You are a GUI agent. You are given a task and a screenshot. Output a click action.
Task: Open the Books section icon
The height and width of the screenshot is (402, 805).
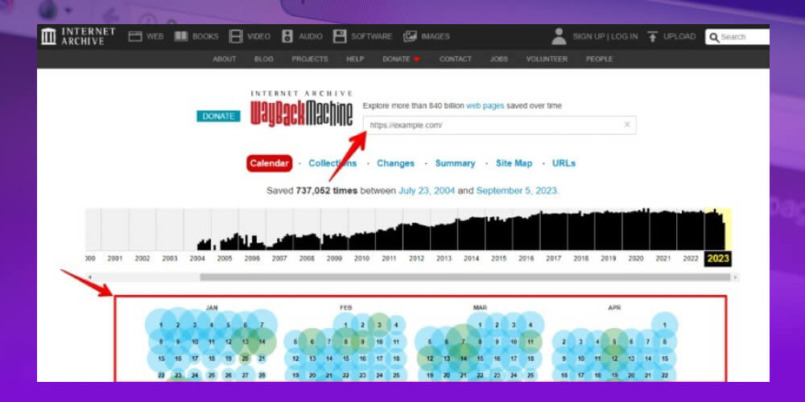tap(181, 36)
